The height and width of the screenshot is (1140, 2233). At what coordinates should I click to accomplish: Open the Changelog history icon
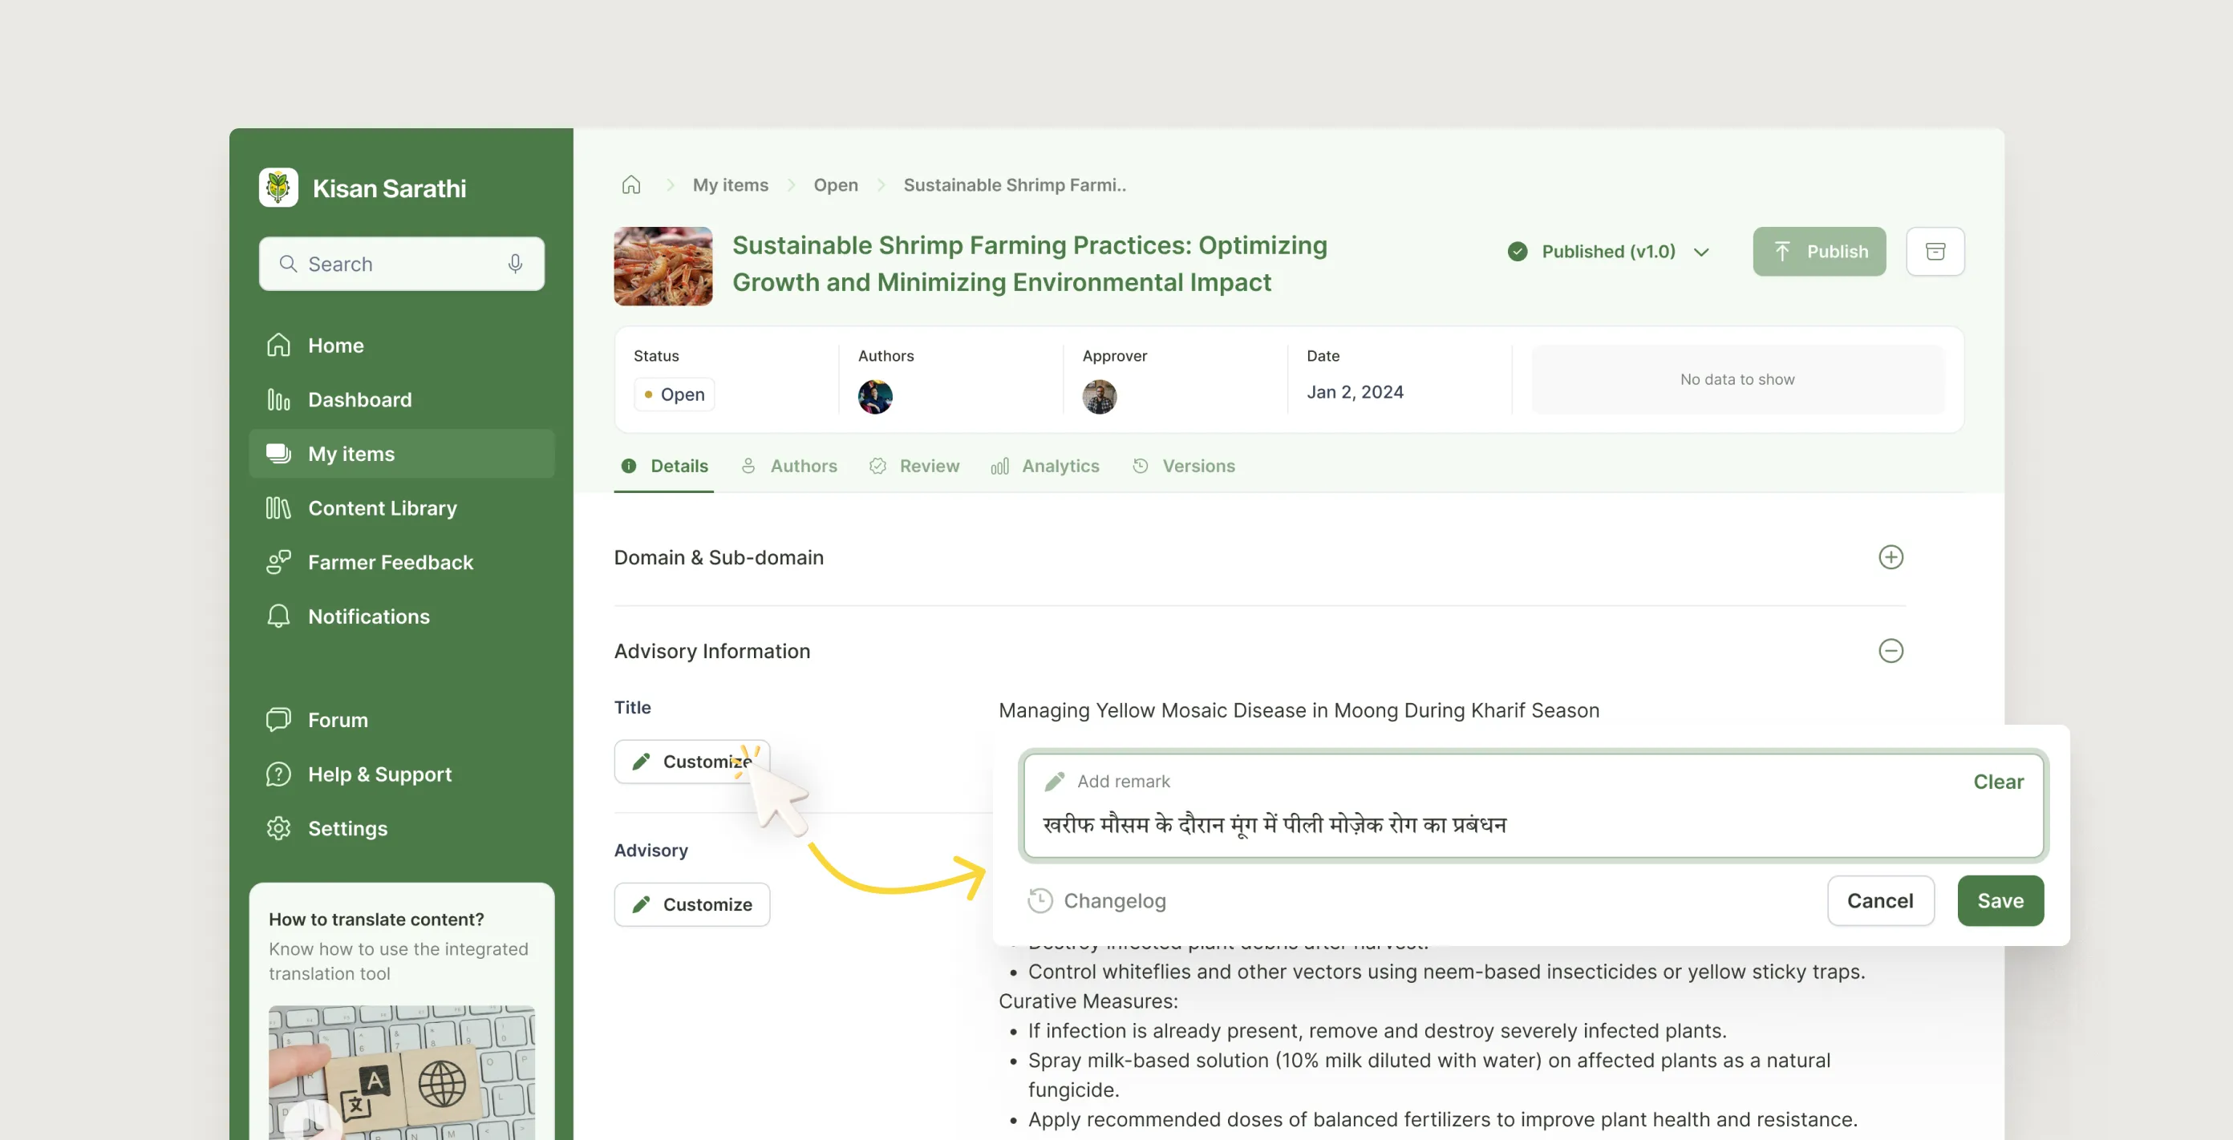[1039, 901]
